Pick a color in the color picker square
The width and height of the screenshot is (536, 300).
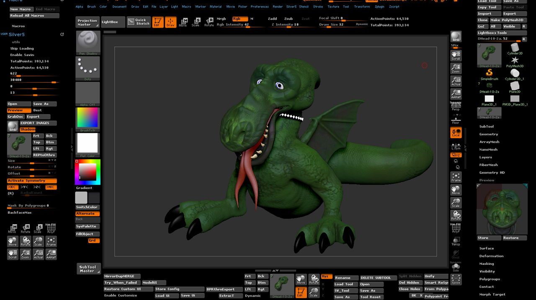click(x=88, y=172)
